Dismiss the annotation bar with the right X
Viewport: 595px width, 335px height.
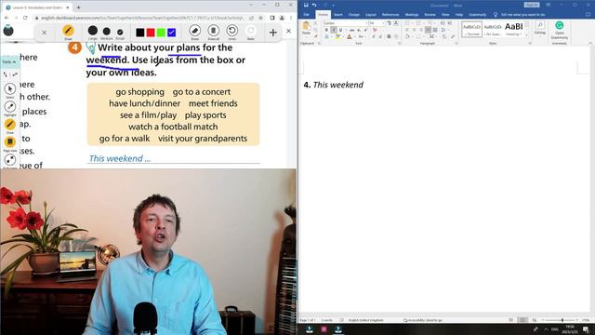pyautogui.click(x=288, y=31)
